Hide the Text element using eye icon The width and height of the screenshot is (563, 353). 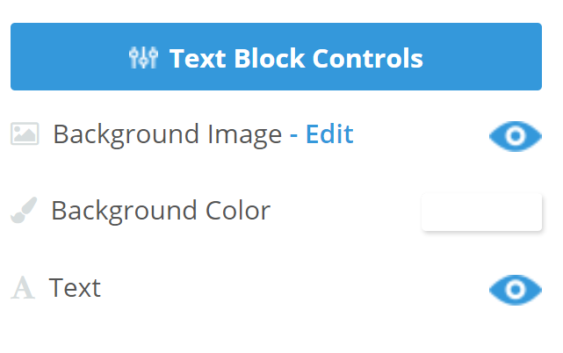(515, 289)
